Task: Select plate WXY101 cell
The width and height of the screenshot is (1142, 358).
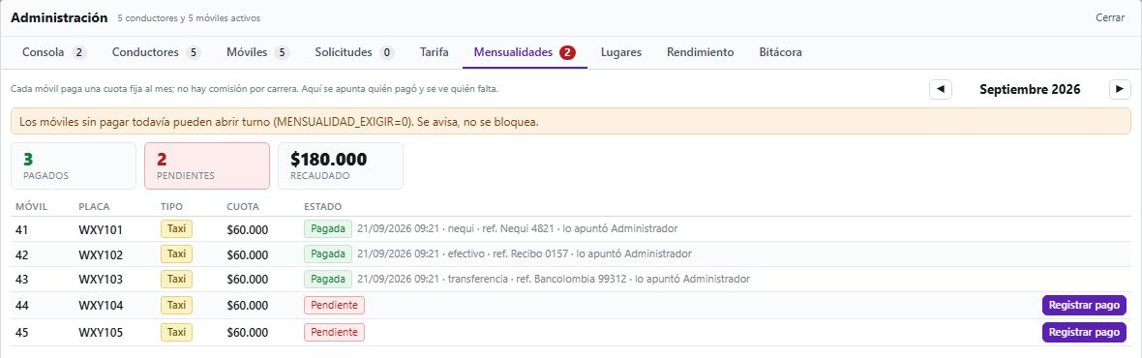Action: click(101, 230)
